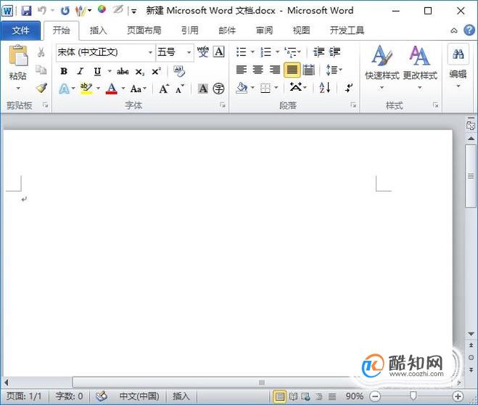Click the Quick Styles button
The width and height of the screenshot is (478, 405).
(x=382, y=67)
